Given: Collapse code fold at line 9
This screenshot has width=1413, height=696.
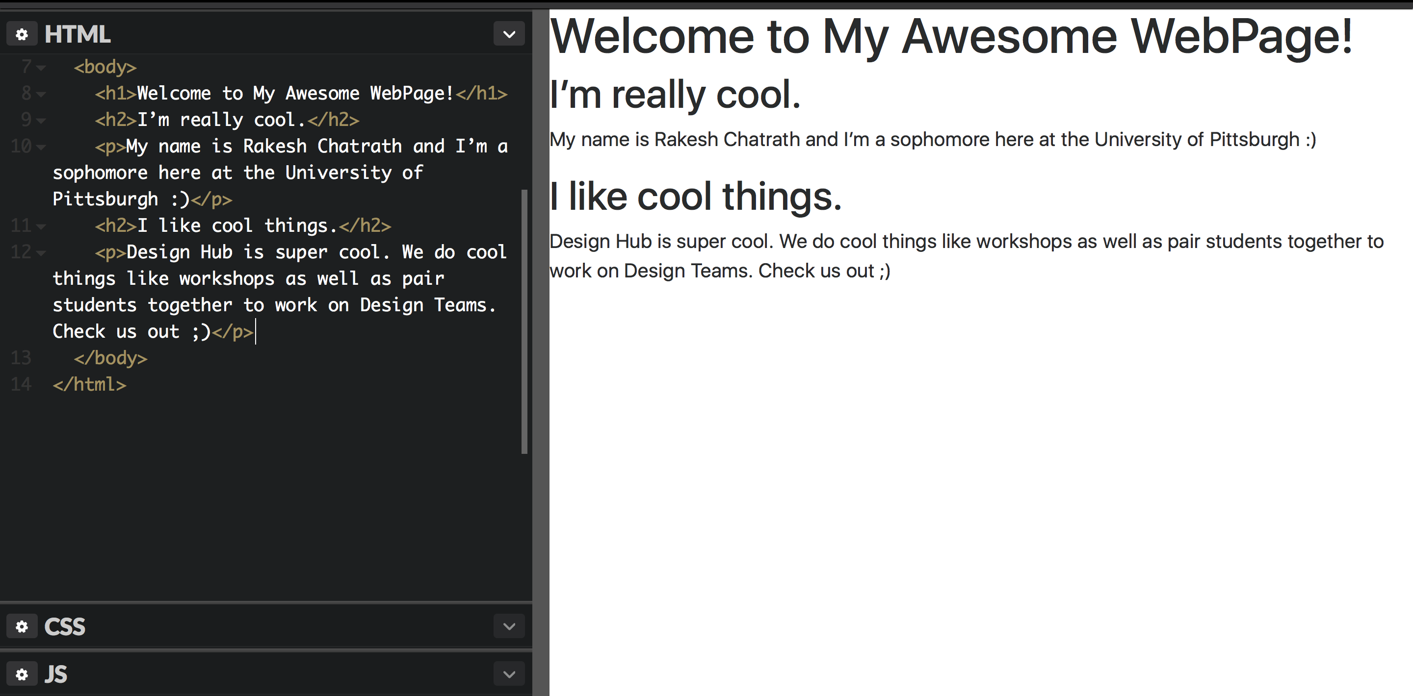Looking at the screenshot, I should tap(41, 121).
